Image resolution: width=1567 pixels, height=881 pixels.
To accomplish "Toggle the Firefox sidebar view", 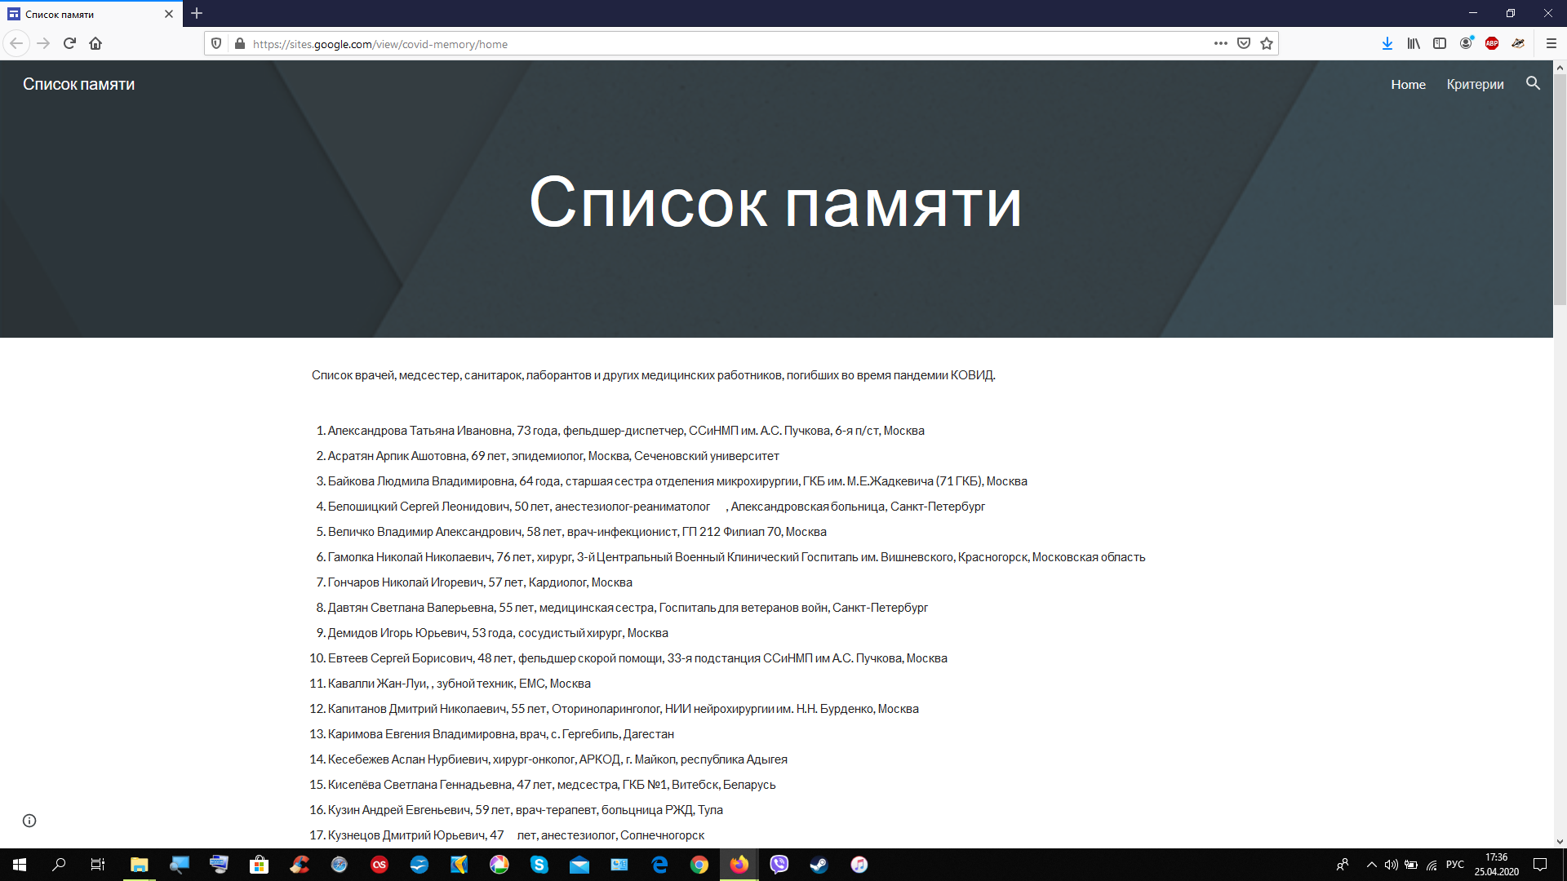I will (1439, 43).
